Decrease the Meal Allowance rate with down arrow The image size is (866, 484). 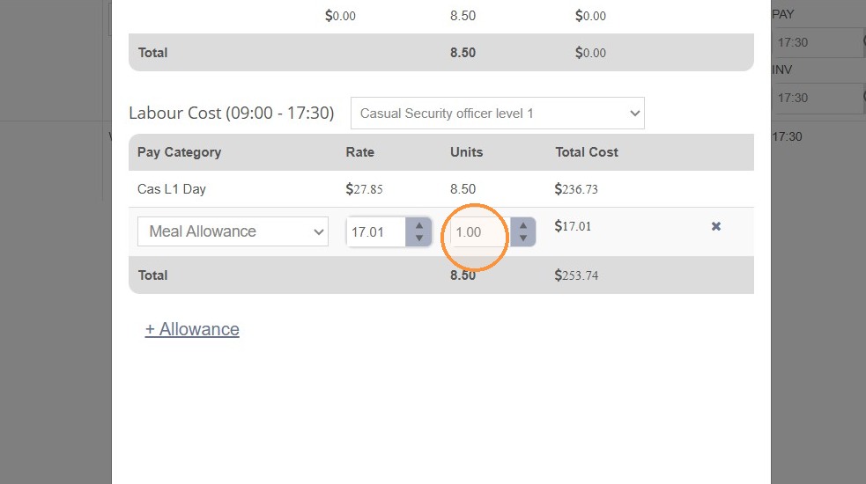point(419,238)
